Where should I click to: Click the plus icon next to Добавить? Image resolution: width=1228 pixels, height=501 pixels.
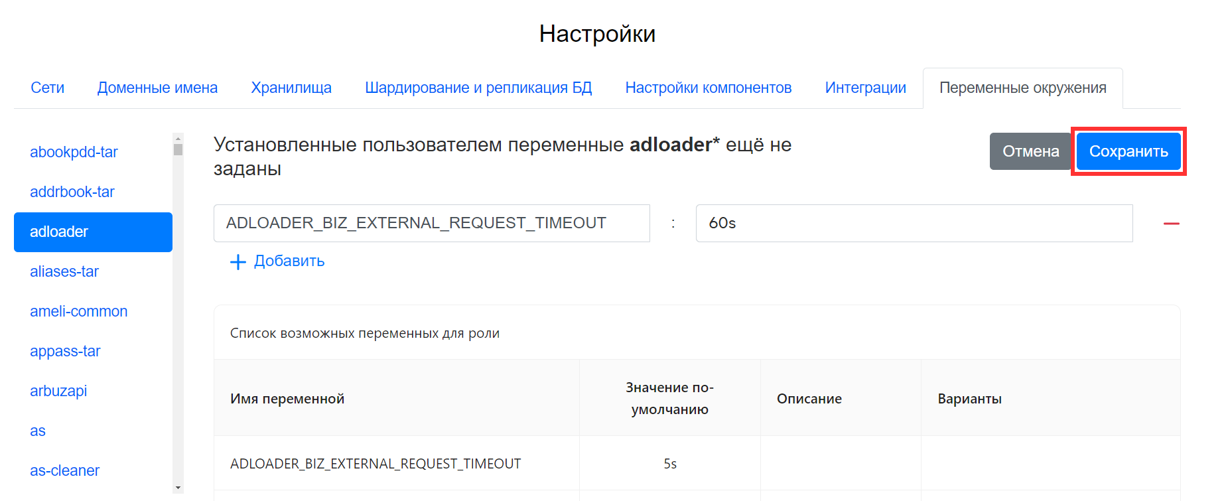coord(238,262)
